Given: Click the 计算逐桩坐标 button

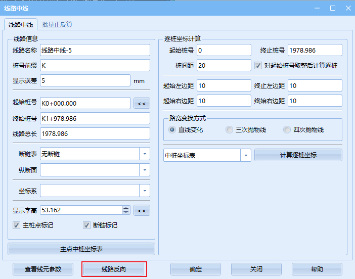Looking at the screenshot, I should [x=298, y=155].
